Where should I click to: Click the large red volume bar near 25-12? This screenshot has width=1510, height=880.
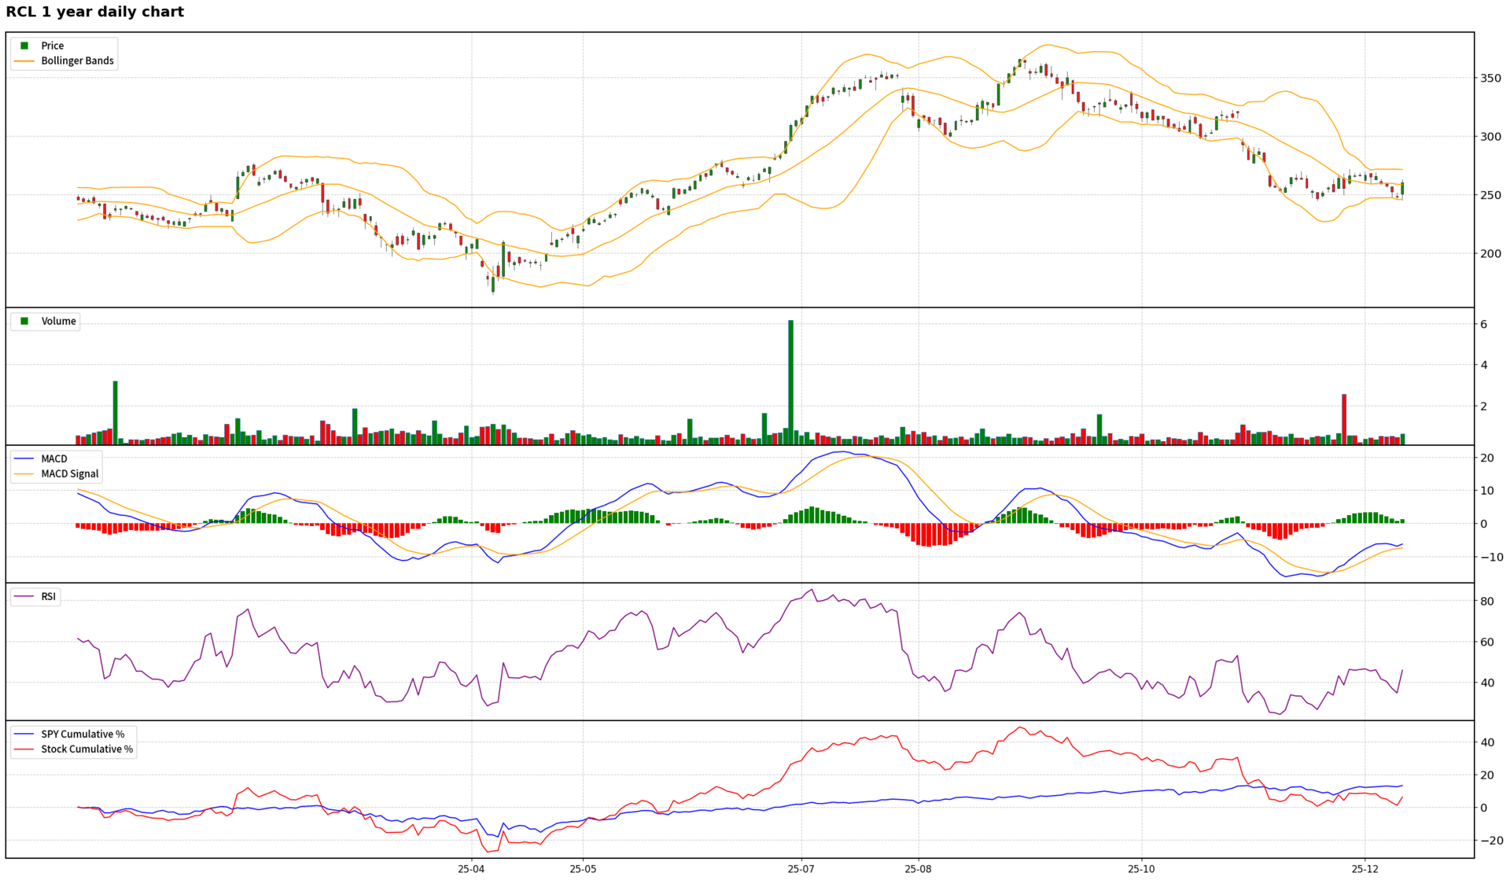[x=1344, y=419]
